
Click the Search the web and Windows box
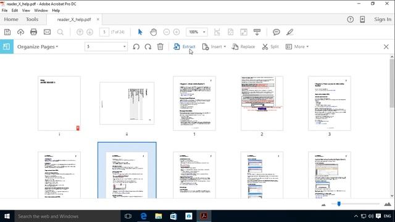tap(67, 216)
